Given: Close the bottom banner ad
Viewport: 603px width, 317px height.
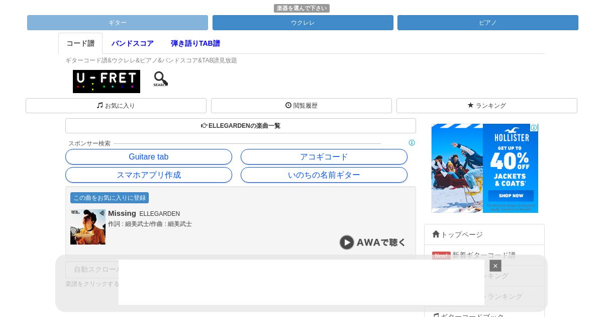Looking at the screenshot, I should coord(495,266).
